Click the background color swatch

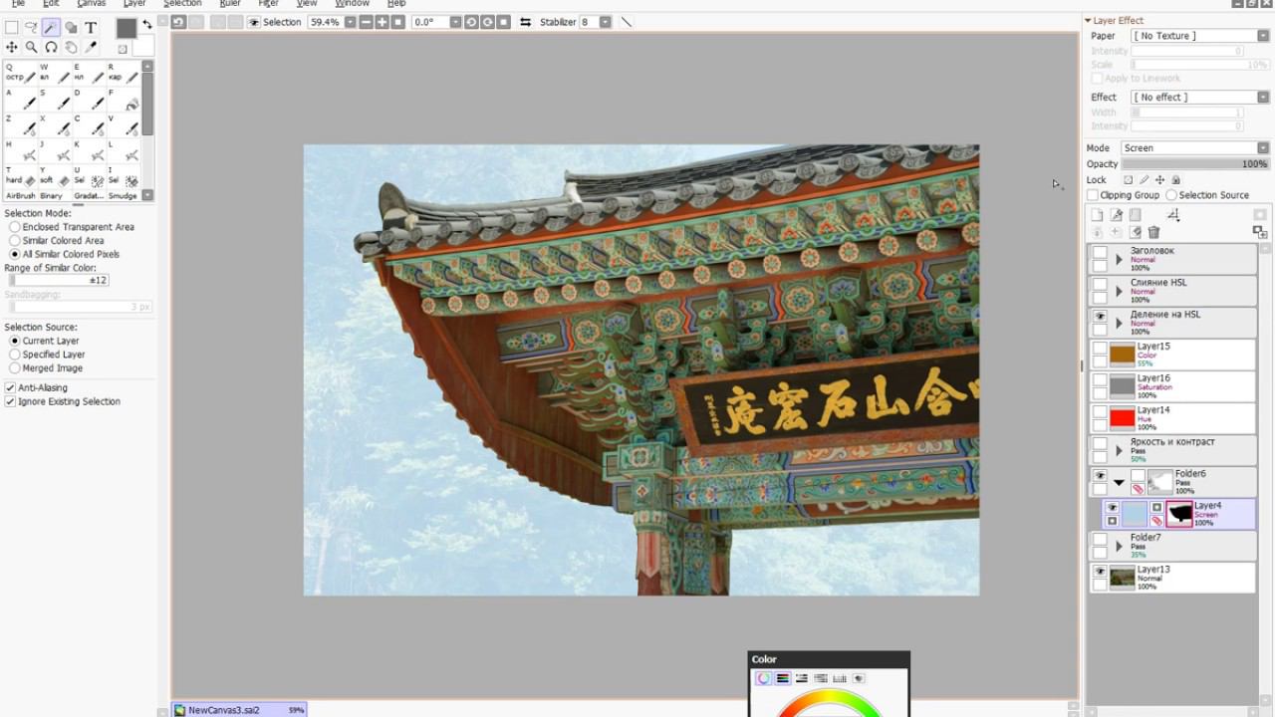[x=144, y=46]
